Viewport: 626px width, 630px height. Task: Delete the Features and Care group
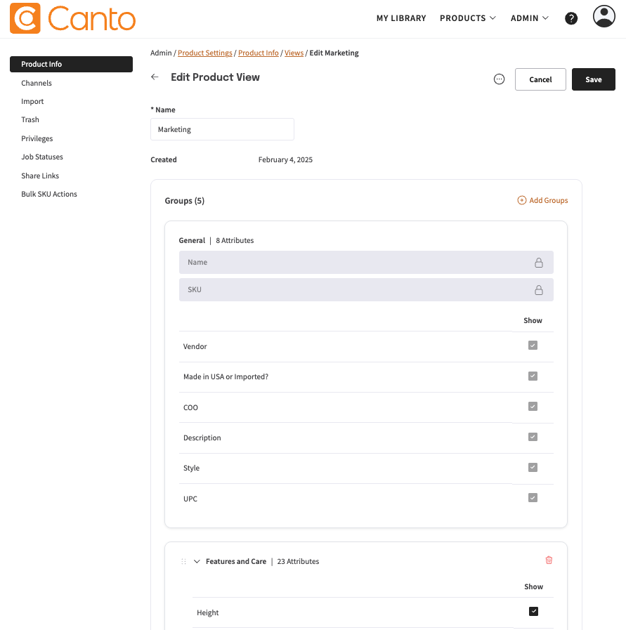(549, 560)
